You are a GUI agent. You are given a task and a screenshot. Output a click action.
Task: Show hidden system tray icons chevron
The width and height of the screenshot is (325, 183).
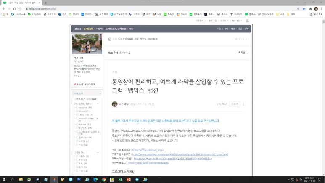pos(288,180)
